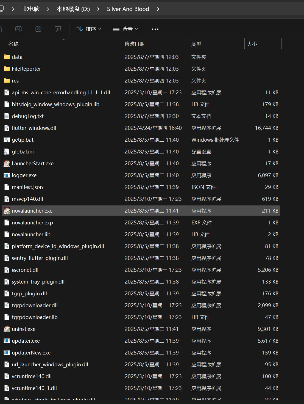The image size is (304, 404).
Task: Click the Rename toolbar icon
Action: 19,29
